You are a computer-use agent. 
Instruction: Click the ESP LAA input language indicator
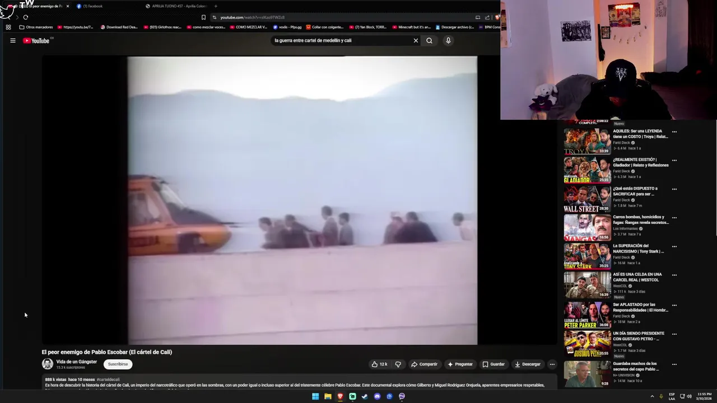click(x=672, y=396)
